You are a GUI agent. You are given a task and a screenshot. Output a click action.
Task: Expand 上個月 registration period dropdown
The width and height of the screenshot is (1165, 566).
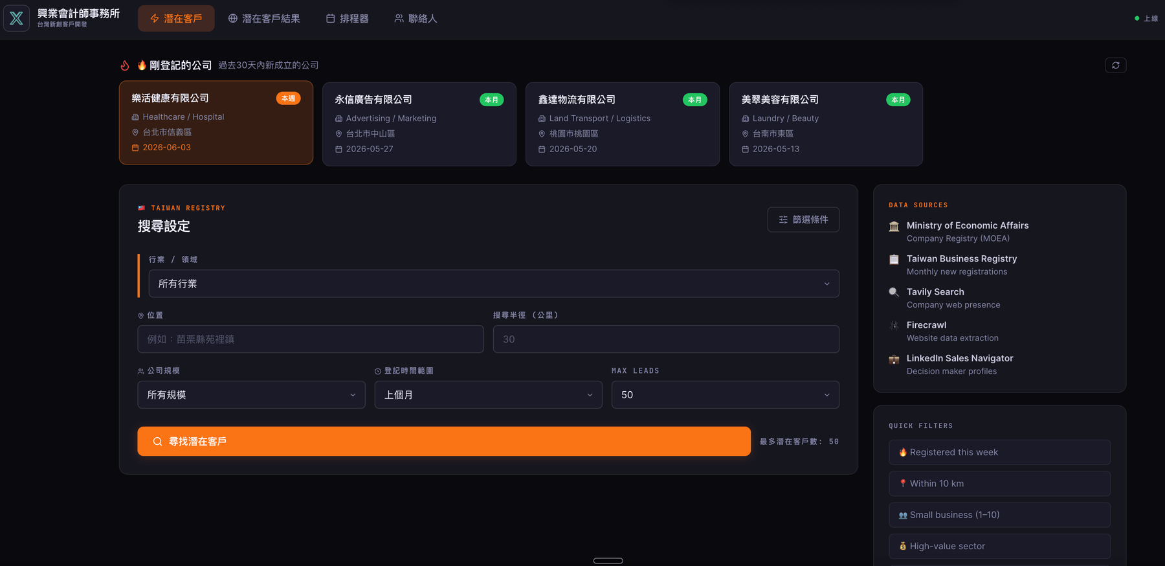488,395
